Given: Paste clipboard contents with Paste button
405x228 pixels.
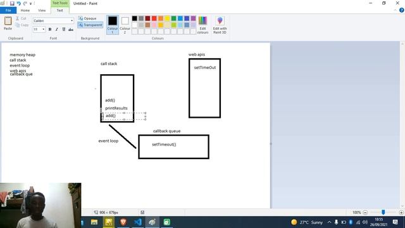Looking at the screenshot, I should point(8,23).
